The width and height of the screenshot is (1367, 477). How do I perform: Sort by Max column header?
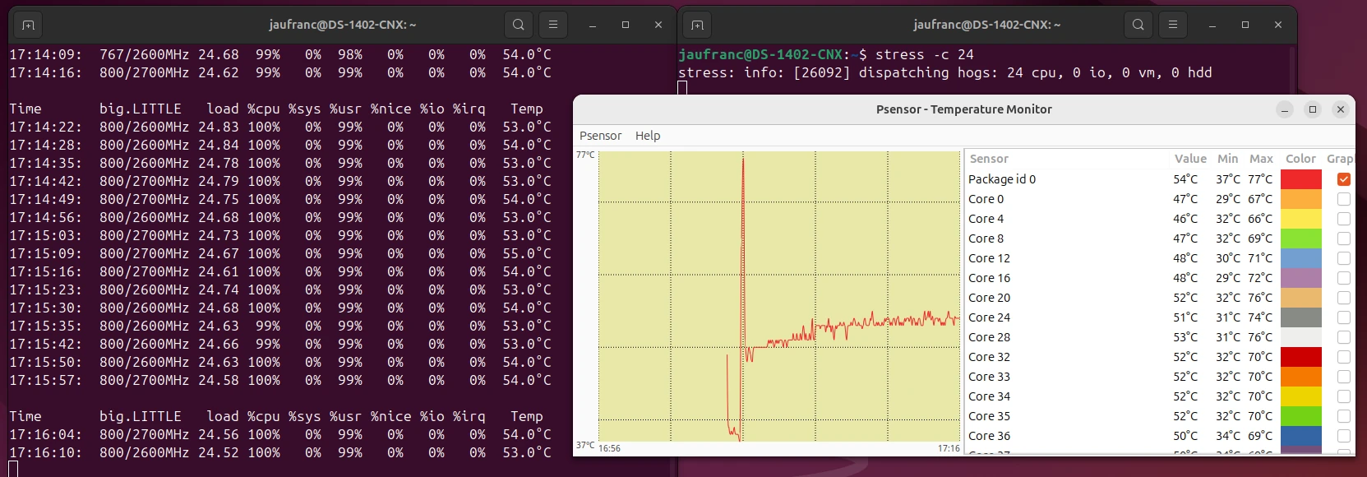(x=1261, y=159)
